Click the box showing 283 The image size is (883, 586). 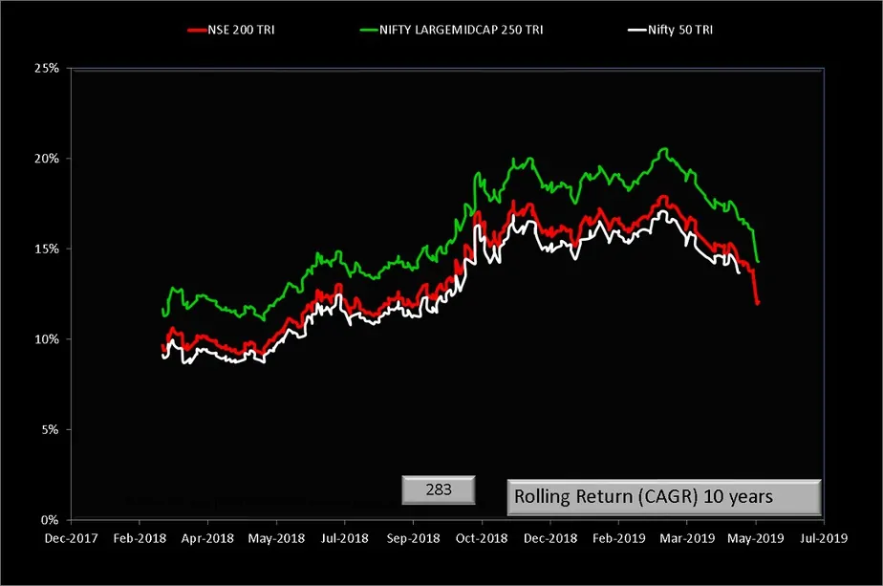(x=439, y=489)
